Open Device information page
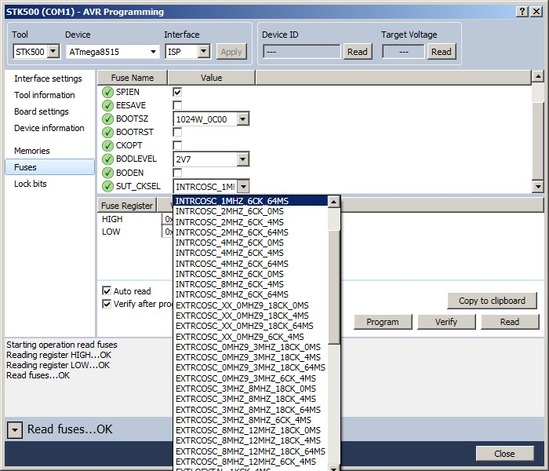 pyautogui.click(x=49, y=128)
